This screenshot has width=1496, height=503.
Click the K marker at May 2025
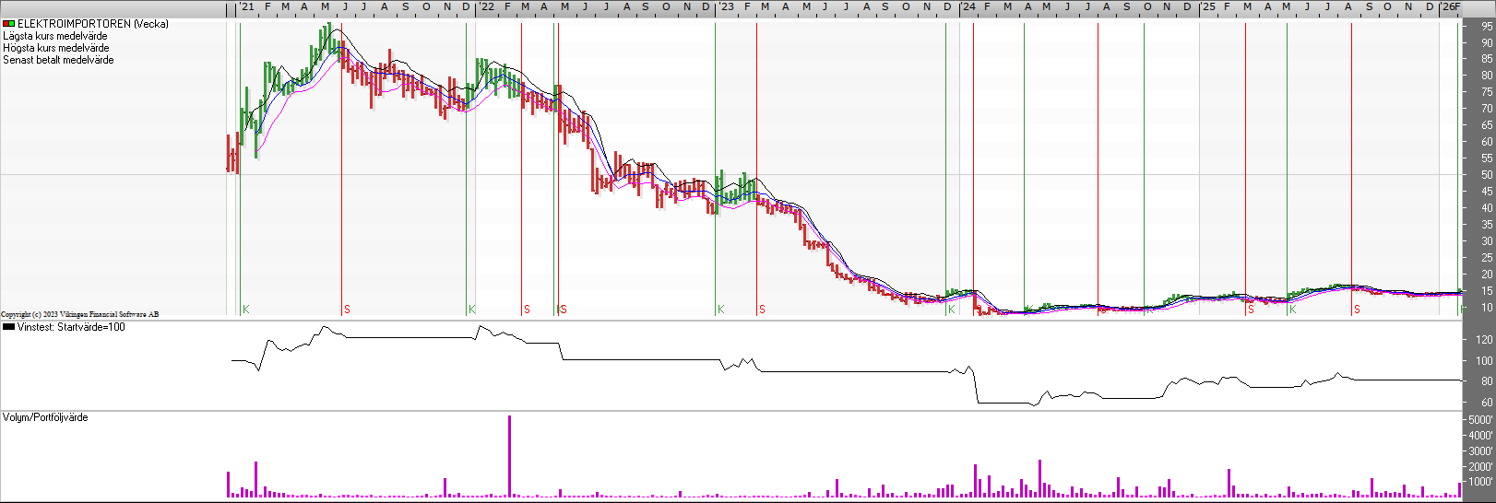point(1292,310)
